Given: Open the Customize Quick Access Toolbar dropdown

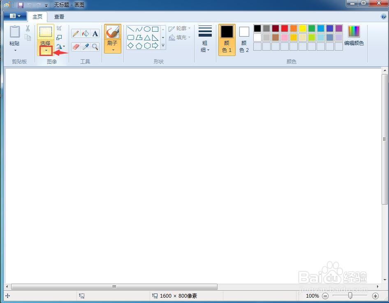Looking at the screenshot, I should [46, 5].
